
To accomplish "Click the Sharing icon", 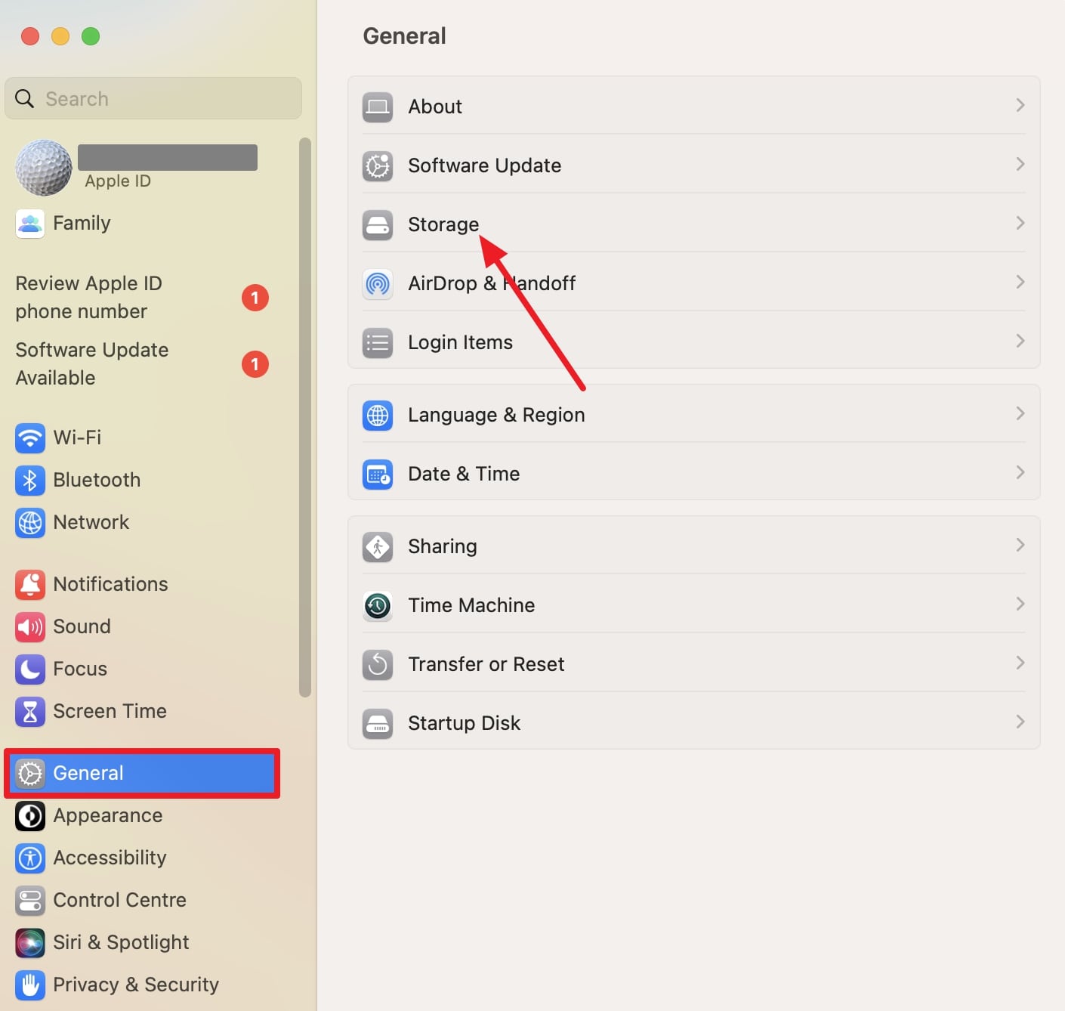I will (378, 546).
